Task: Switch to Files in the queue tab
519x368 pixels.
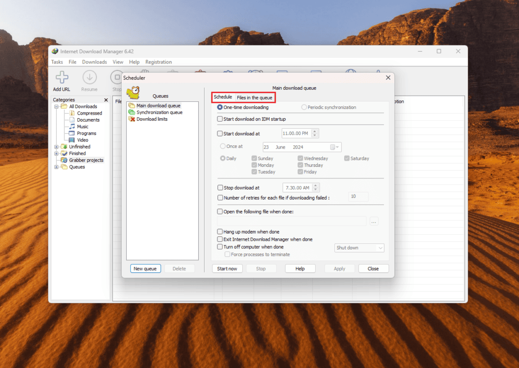Action: [254, 98]
